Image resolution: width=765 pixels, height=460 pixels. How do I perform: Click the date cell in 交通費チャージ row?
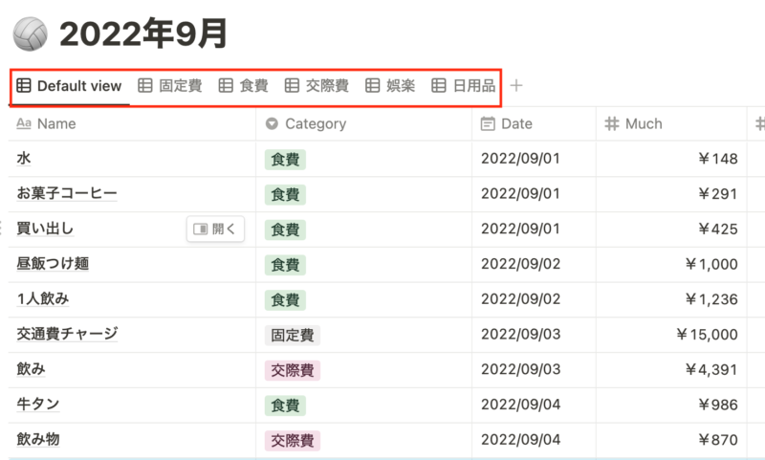(x=534, y=335)
